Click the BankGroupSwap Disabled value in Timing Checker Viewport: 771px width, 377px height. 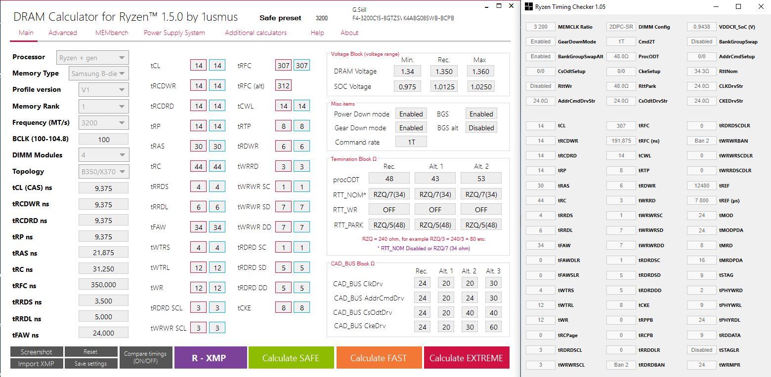pos(702,41)
